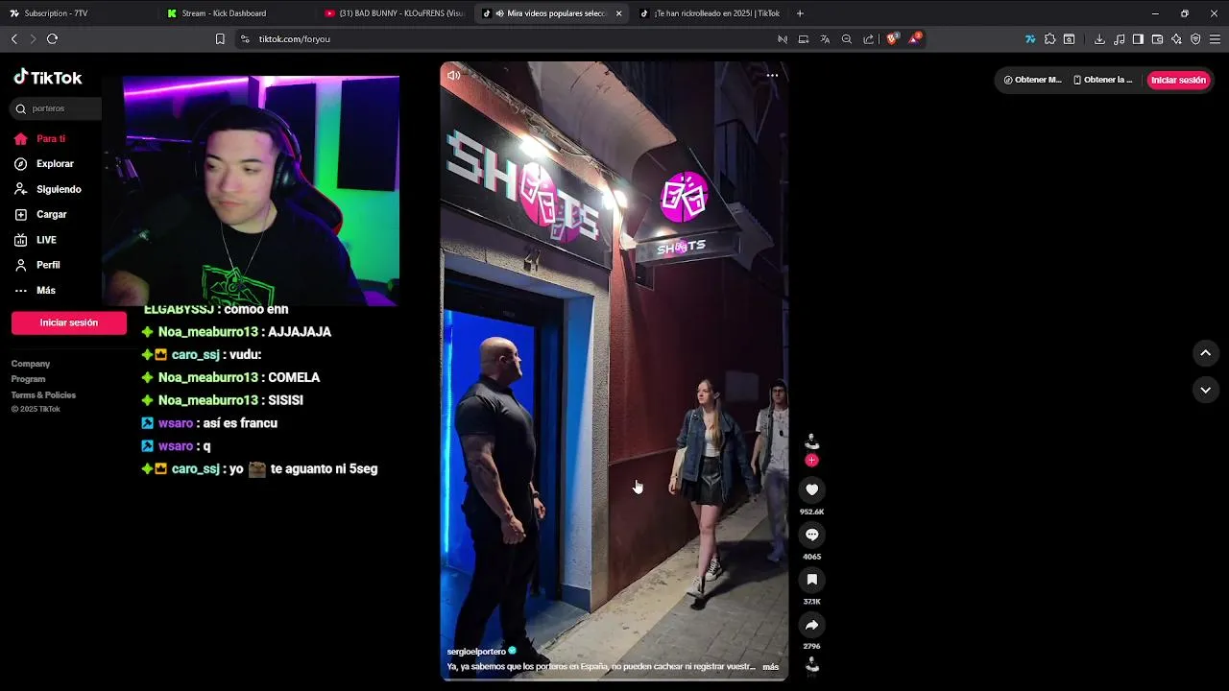
Task: Open the Brave Rewards triangle icon
Action: point(915,39)
